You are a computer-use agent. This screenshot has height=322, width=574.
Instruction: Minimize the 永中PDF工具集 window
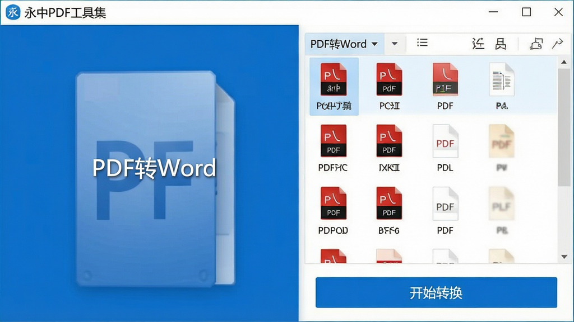(493, 12)
